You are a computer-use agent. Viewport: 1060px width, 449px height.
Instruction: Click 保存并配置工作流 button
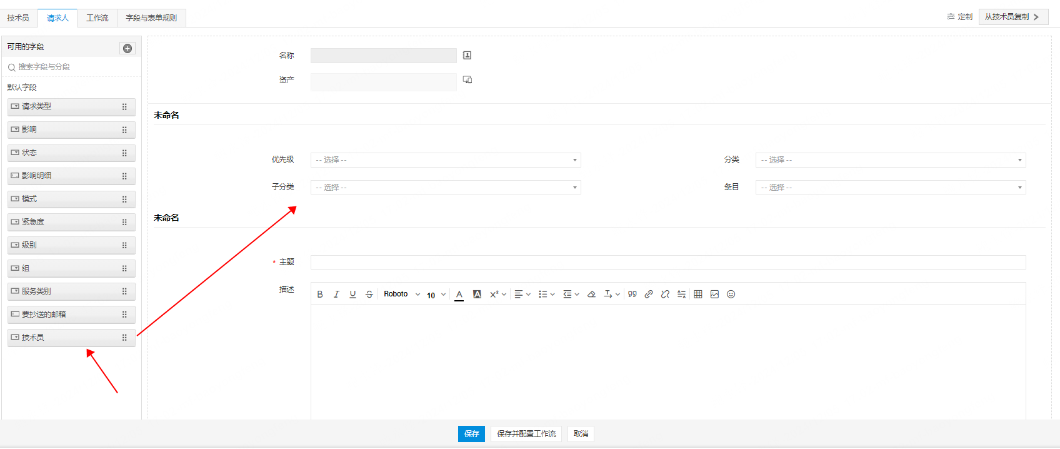(526, 434)
